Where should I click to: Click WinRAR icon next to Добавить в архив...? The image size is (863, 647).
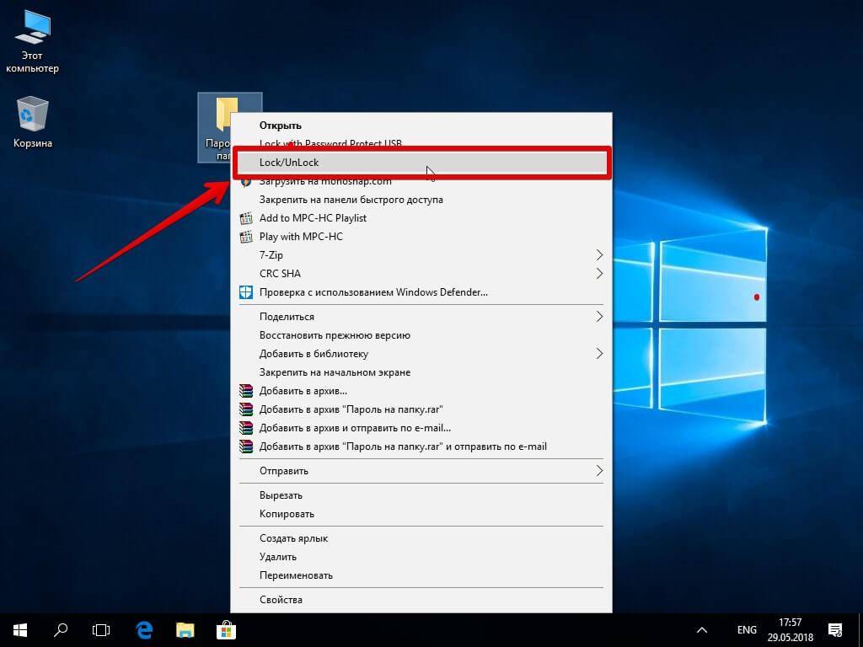(246, 391)
